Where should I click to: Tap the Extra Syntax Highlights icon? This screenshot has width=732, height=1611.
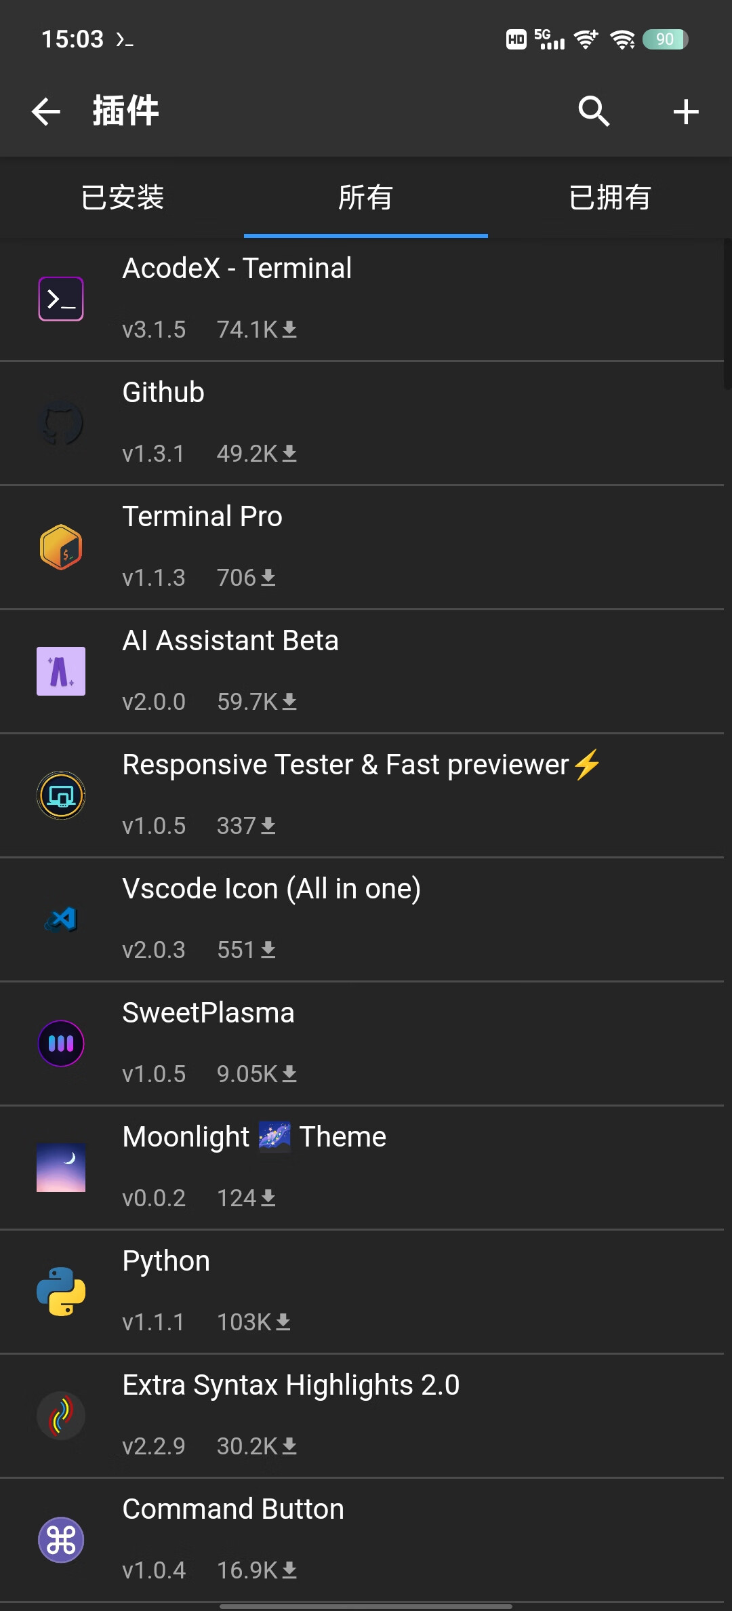coord(61,1416)
